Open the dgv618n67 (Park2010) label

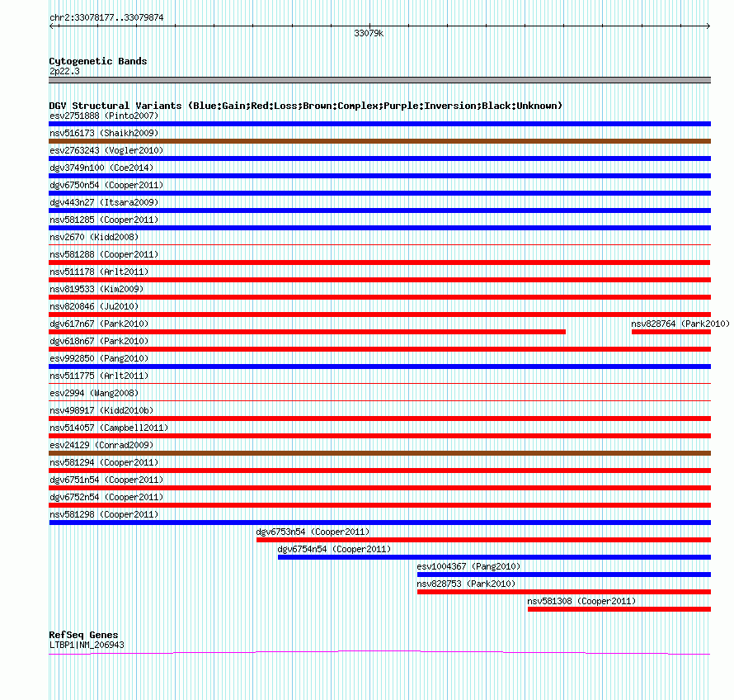coord(99,341)
